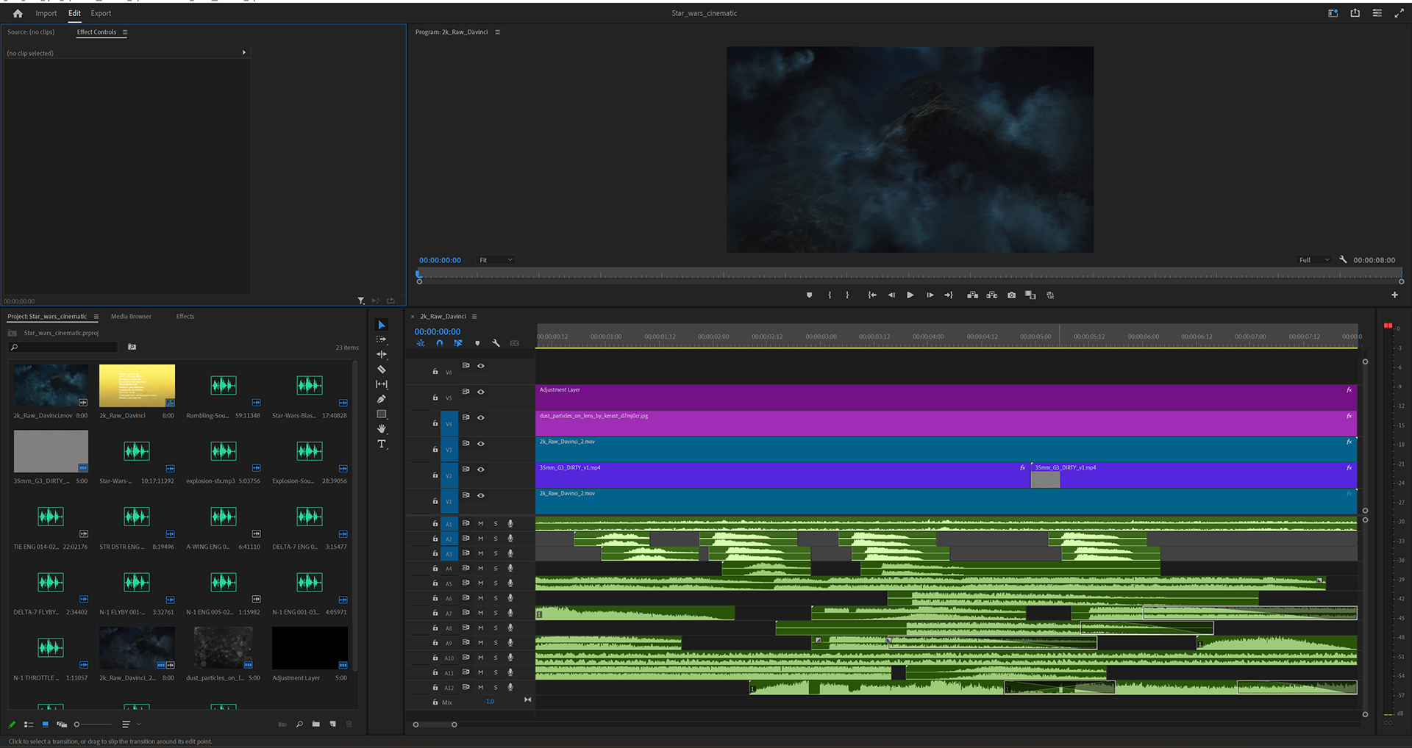Click Mark Out in program monitor
This screenshot has width=1412, height=748.
[x=847, y=295]
